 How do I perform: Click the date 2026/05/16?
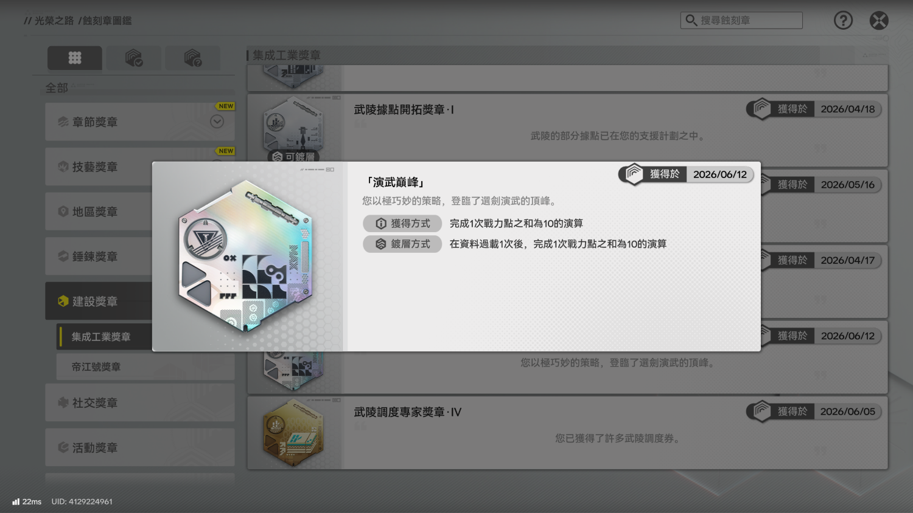[x=848, y=185]
